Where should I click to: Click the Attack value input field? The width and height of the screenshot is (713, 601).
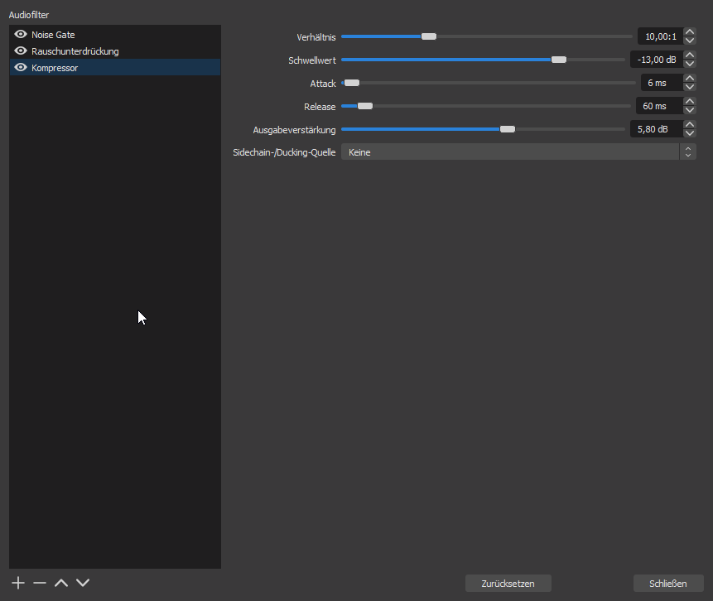click(661, 83)
